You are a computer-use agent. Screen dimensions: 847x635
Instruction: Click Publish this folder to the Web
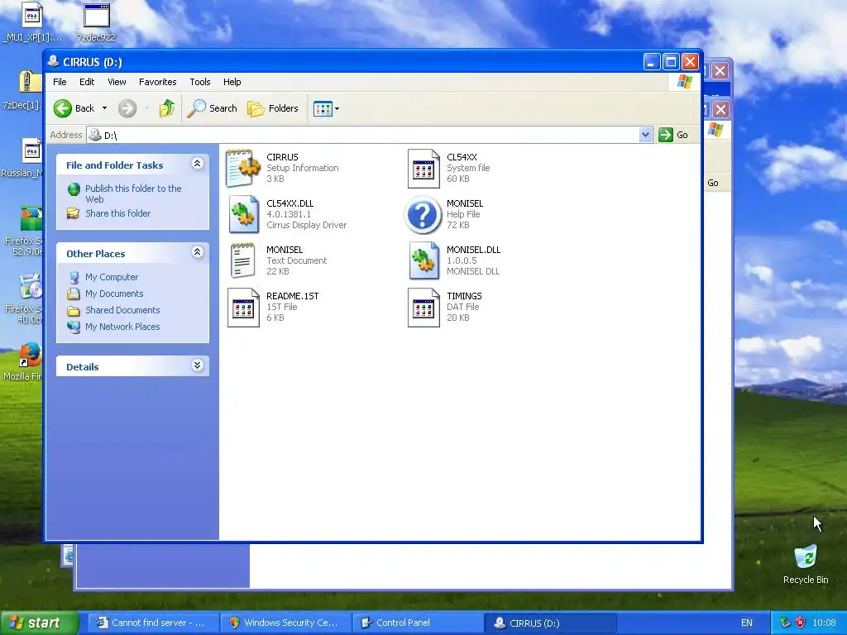[133, 193]
